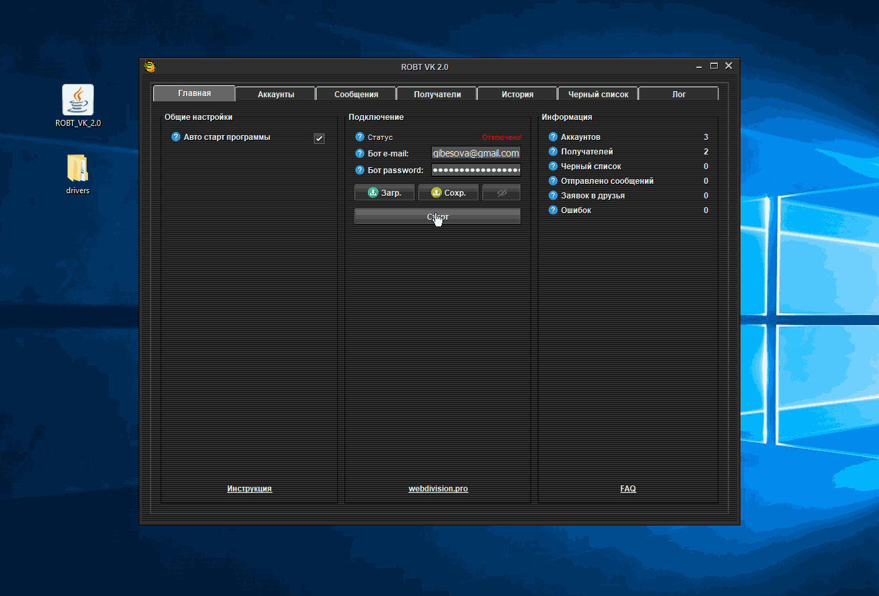The height and width of the screenshot is (596, 879).
Task: Click help icon next to Авто старт программы
Action: click(x=176, y=137)
